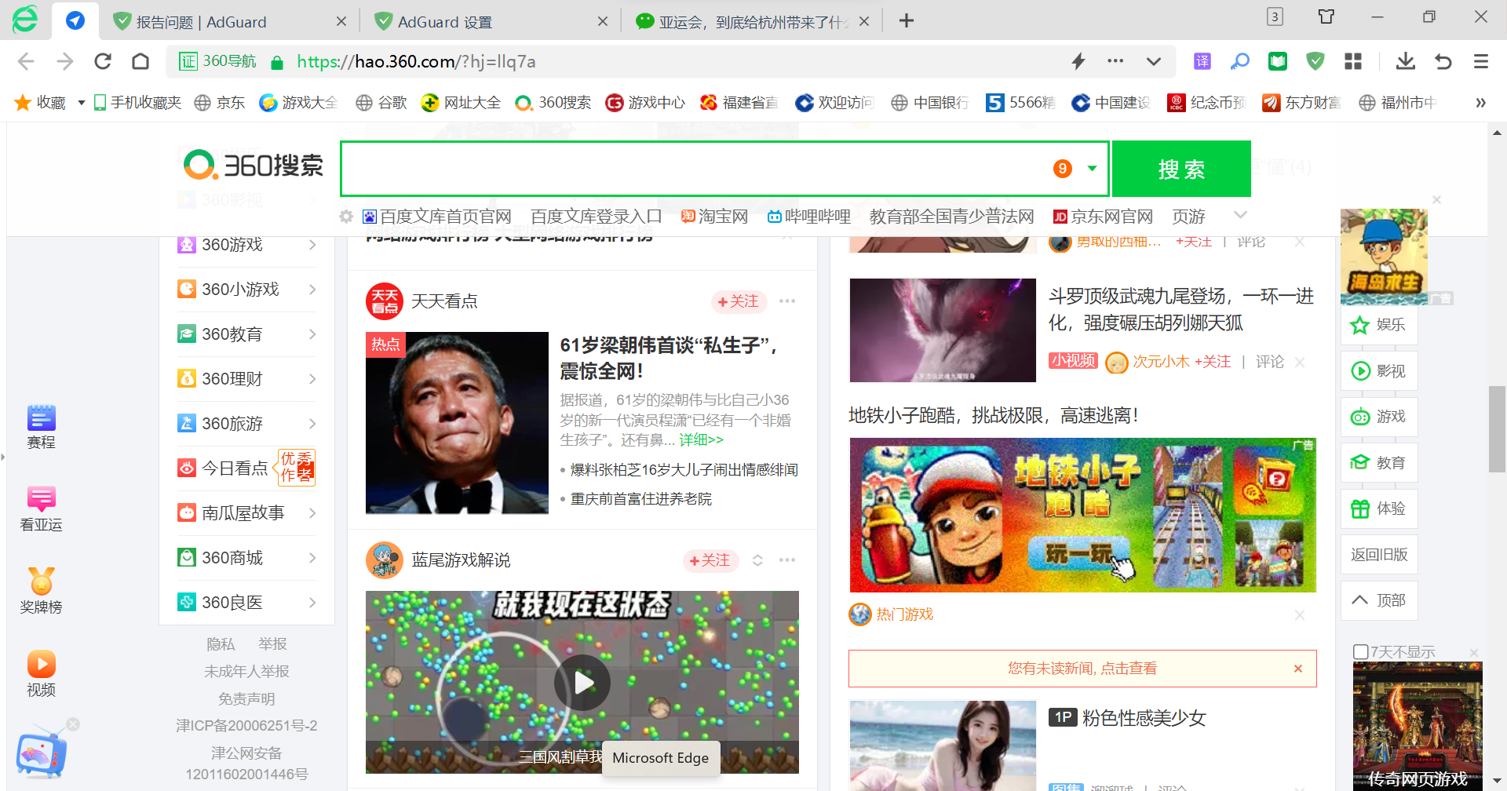1507x791 pixels.
Task: Expand the 页游 chevron
Action: [1240, 216]
